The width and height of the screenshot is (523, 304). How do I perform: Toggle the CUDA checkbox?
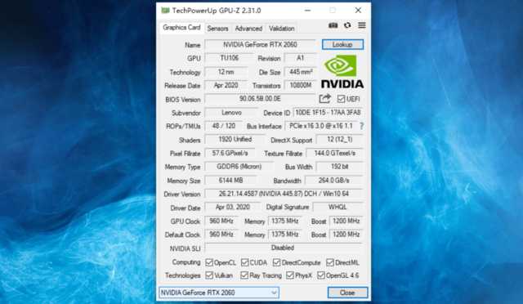pyautogui.click(x=244, y=262)
